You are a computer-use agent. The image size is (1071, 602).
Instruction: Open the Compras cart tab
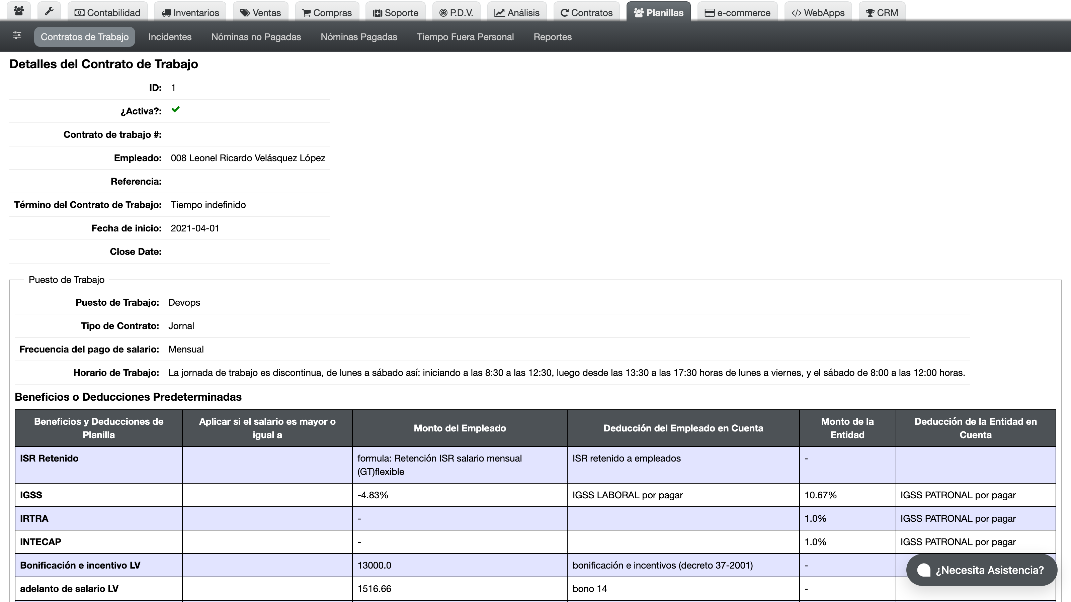pyautogui.click(x=327, y=12)
